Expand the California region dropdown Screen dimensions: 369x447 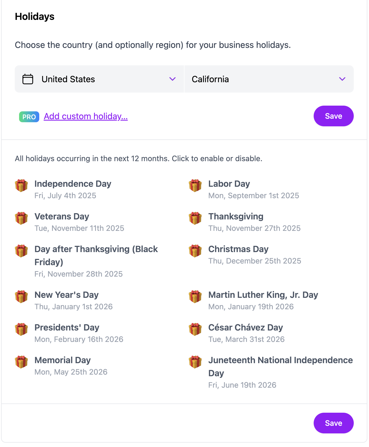point(269,79)
